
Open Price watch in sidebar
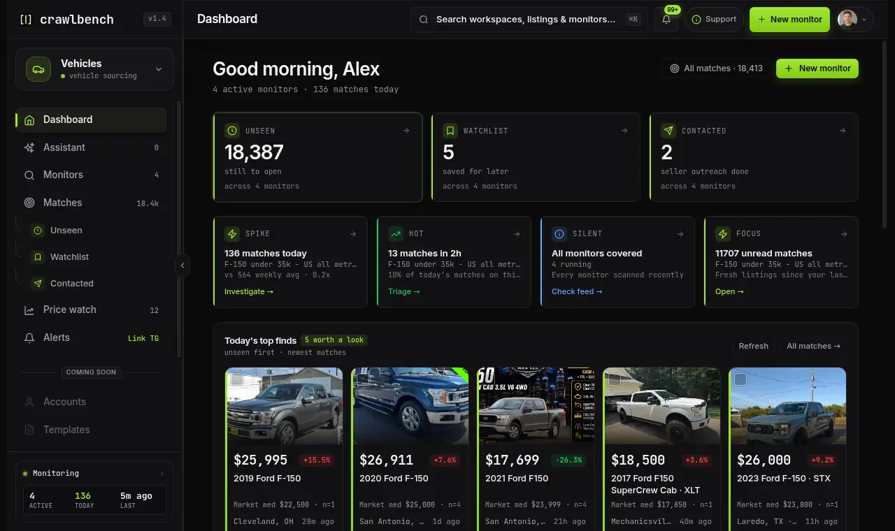pos(92,310)
